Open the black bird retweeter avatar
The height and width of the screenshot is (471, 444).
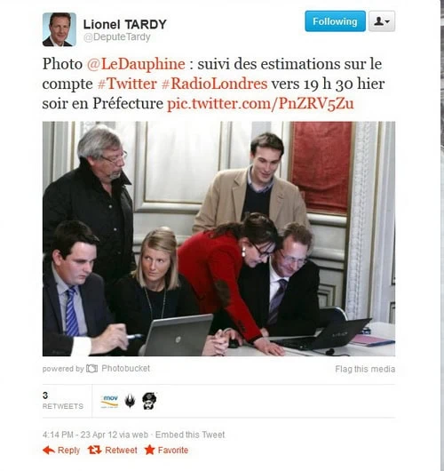coord(130,401)
